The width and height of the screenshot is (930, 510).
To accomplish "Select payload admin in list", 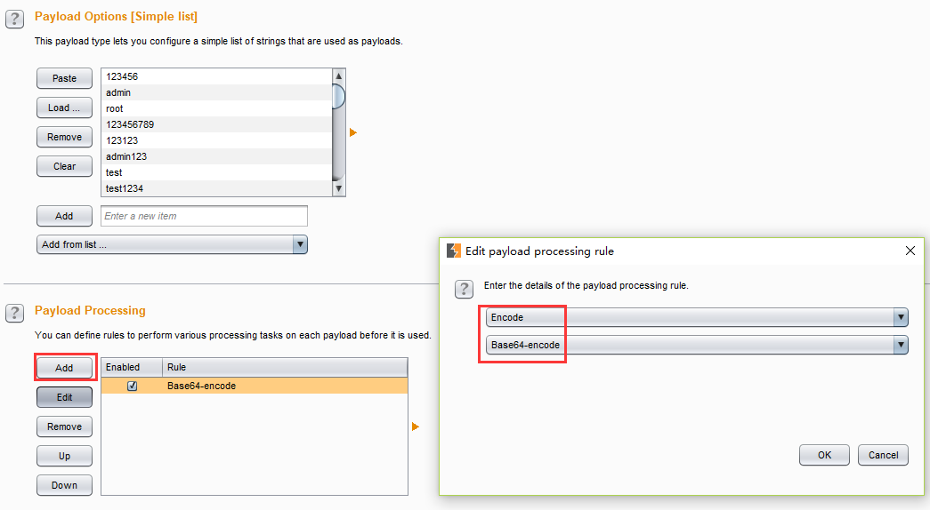I will [216, 92].
